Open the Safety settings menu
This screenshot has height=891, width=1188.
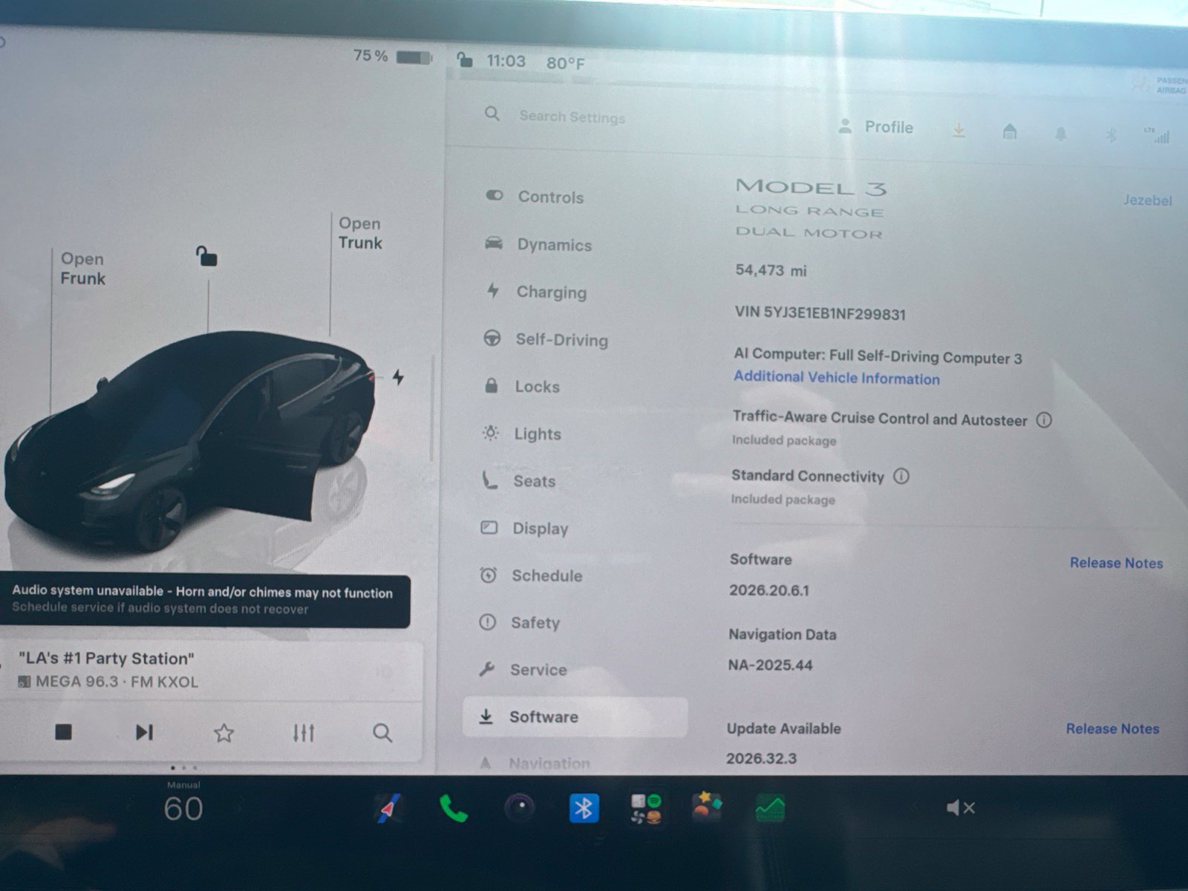point(520,622)
